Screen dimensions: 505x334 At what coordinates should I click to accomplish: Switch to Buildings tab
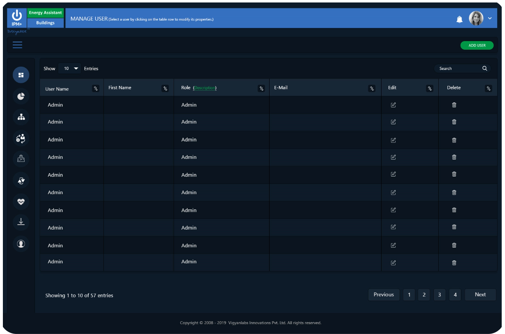click(x=45, y=23)
